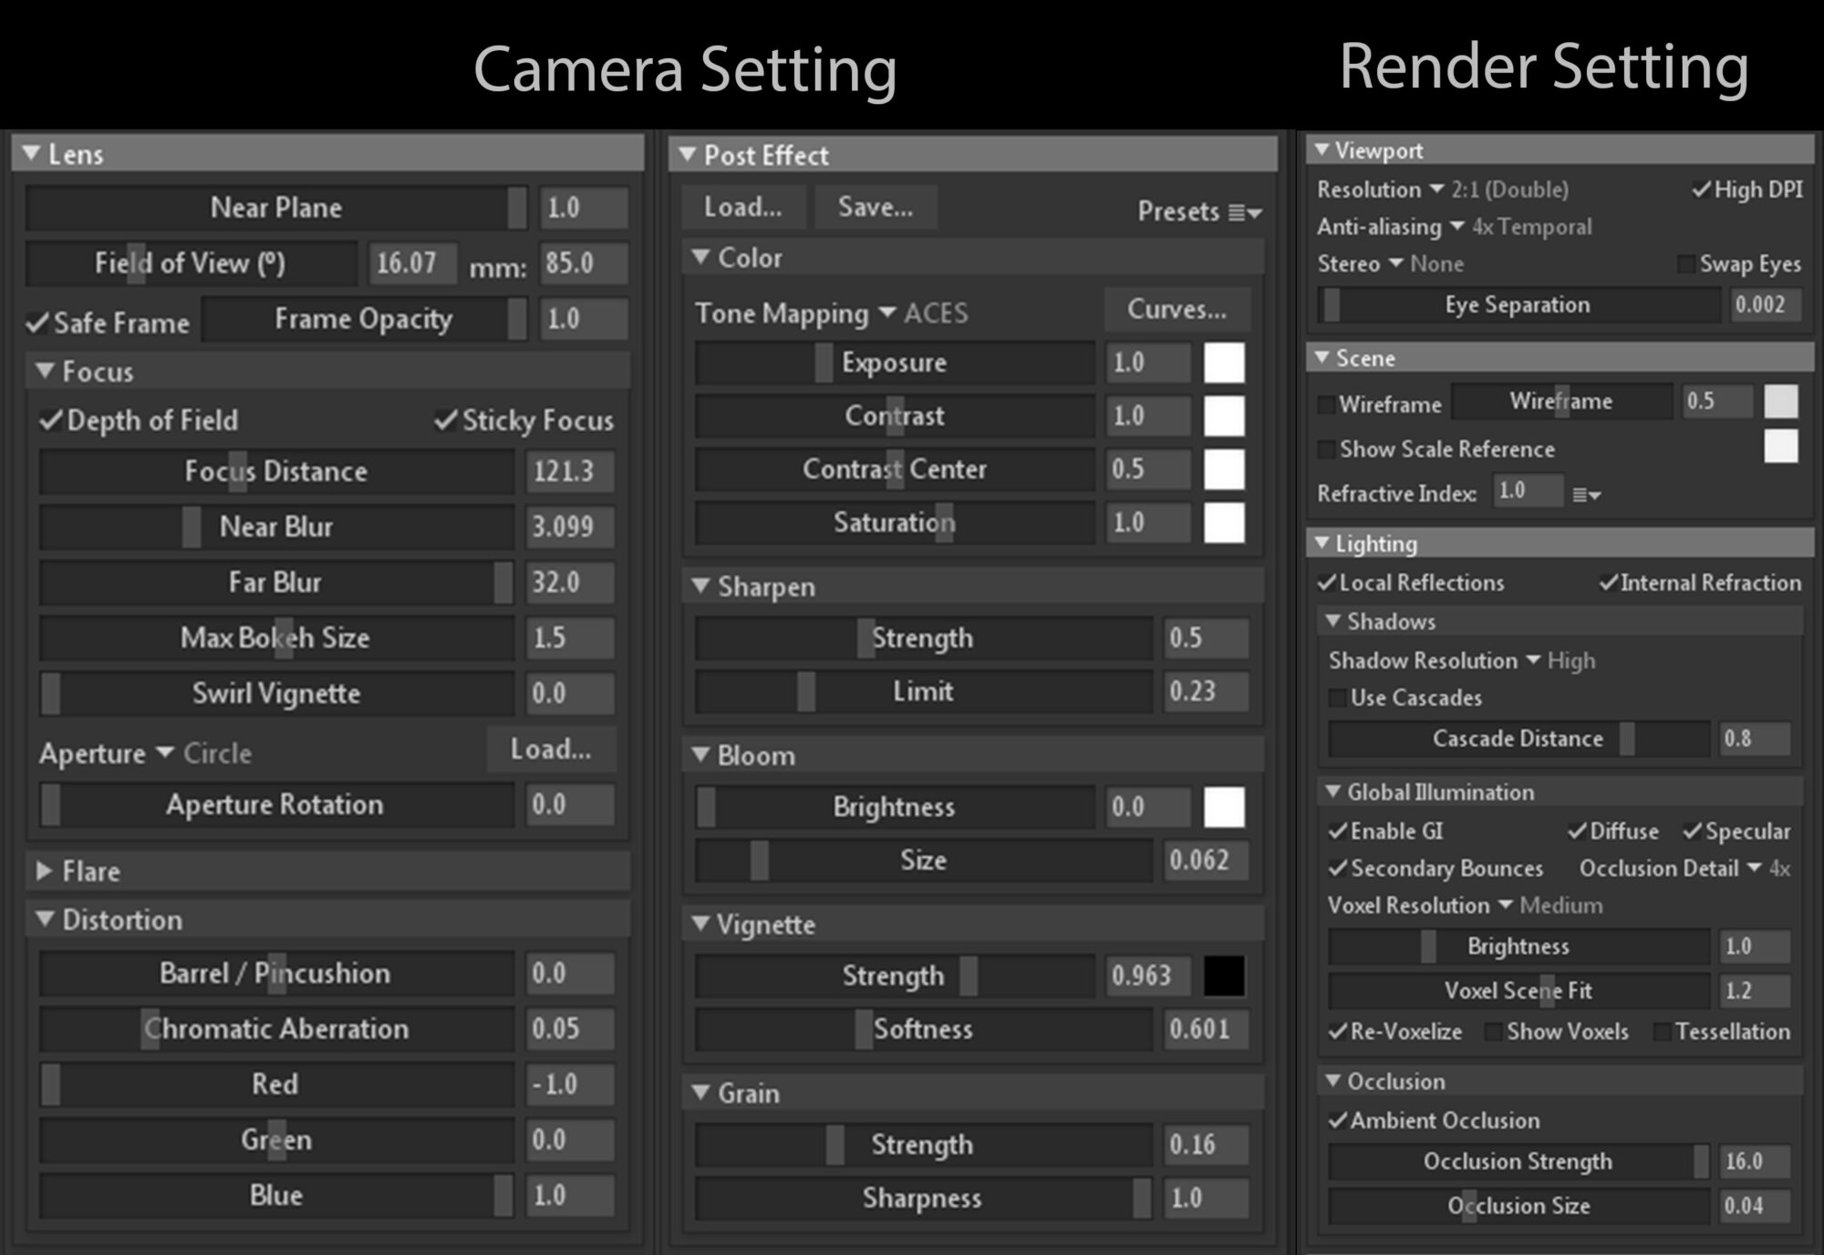Expand the Flare section
Screen dimensions: 1824x1255
pos(44,871)
